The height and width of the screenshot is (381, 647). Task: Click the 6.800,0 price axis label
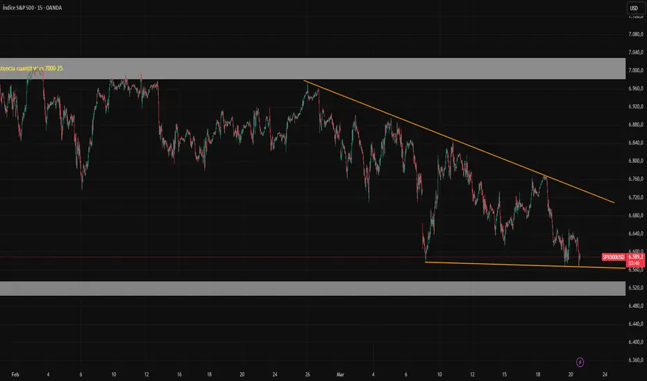[635, 161]
